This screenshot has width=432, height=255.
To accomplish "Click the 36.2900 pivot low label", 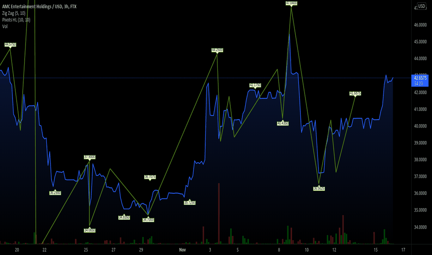I will pyautogui.click(x=55, y=193).
